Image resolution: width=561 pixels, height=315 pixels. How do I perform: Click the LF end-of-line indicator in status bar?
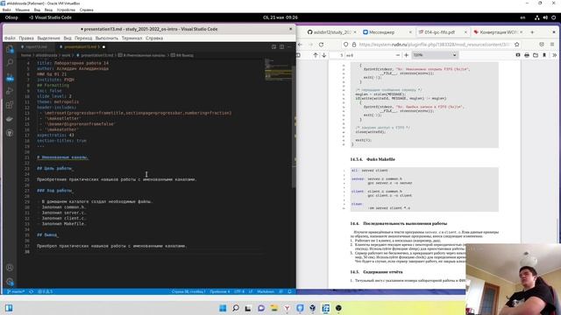pos(251,291)
